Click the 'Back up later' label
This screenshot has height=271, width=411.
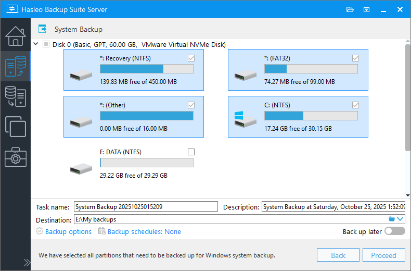(x=362, y=231)
